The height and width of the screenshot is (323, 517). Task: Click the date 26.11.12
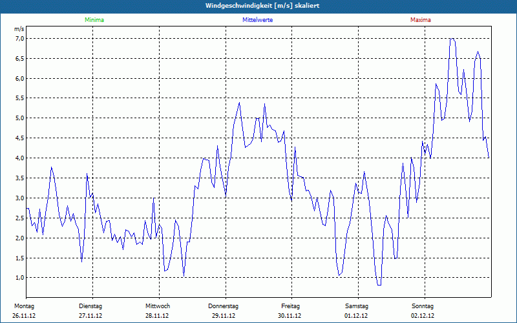24,316
